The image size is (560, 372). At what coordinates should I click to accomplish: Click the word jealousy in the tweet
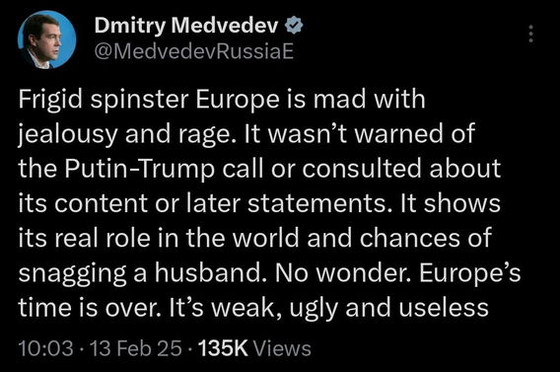[x=67, y=135]
